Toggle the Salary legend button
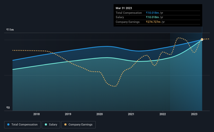This screenshot has width=214, height=132. coord(51,125)
